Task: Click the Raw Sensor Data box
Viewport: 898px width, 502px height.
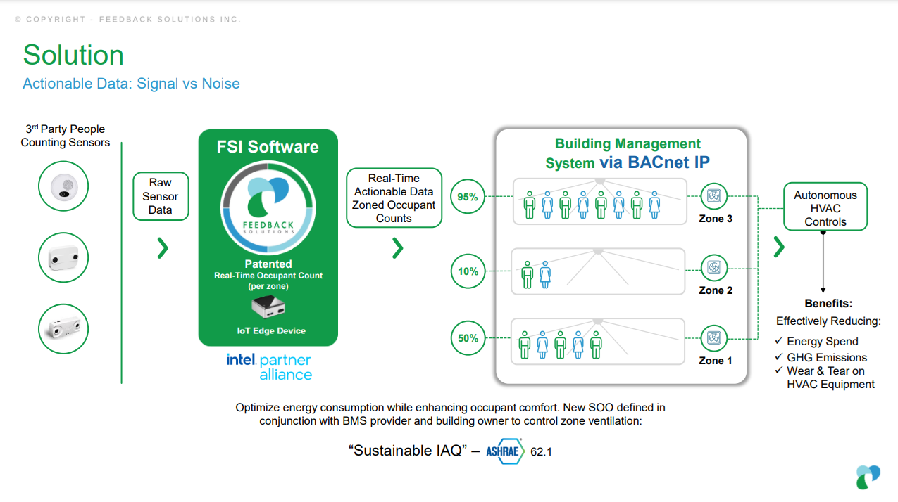Action: click(x=161, y=196)
